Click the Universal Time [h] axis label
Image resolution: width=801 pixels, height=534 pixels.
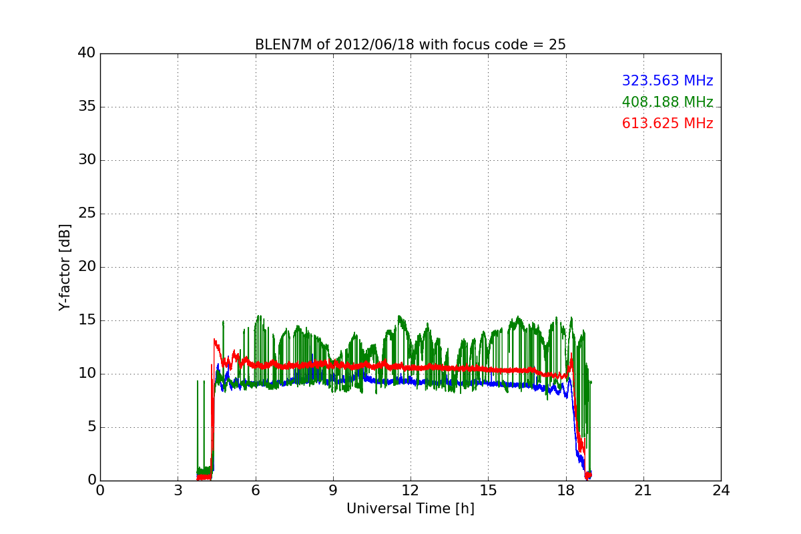(x=411, y=509)
